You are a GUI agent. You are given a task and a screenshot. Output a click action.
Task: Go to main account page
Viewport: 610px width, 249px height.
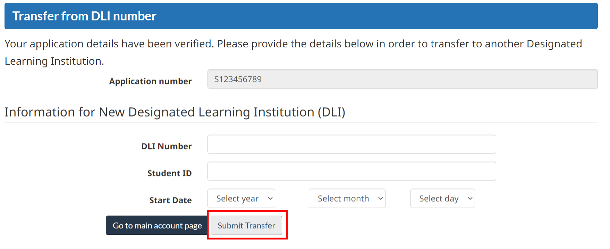tap(157, 225)
